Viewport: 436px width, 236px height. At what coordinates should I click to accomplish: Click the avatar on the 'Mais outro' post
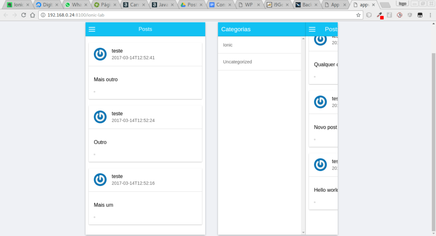click(x=100, y=54)
